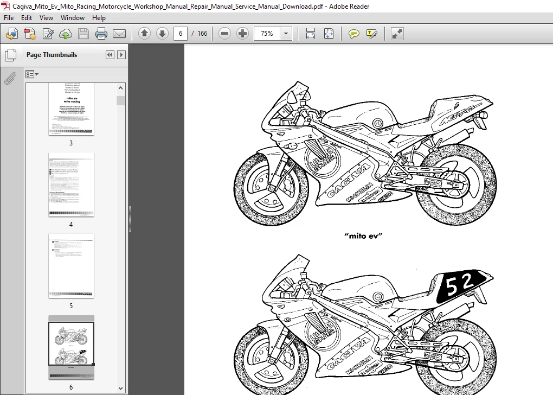Open the File menu
Screen dimensions: 553x395
[x=9, y=18]
